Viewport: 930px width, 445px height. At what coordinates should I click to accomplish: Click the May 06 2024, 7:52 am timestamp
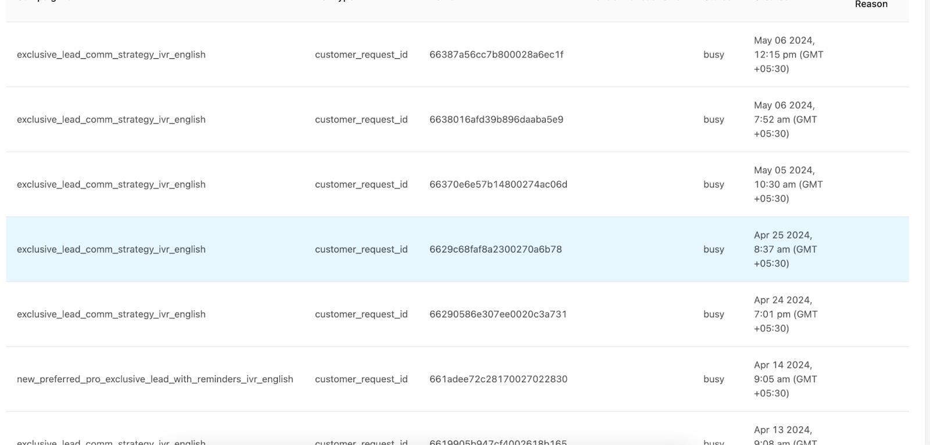pyautogui.click(x=785, y=120)
